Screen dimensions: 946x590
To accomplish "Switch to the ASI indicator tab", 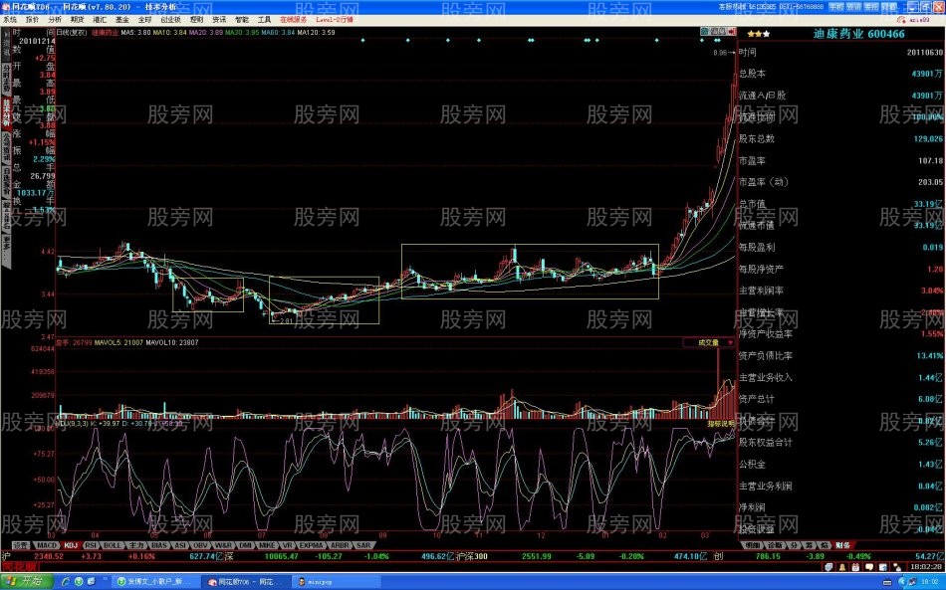I will (180, 545).
